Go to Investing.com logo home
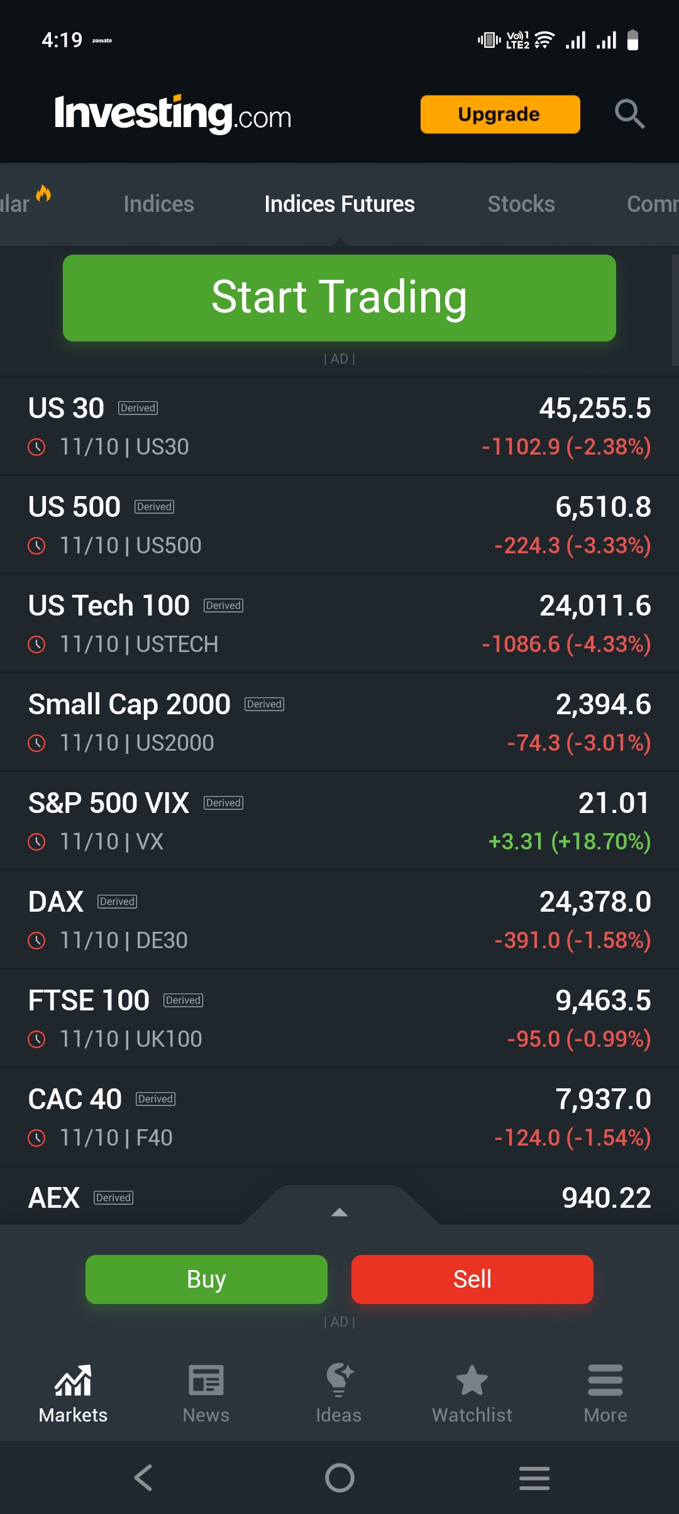679x1514 pixels. [173, 114]
